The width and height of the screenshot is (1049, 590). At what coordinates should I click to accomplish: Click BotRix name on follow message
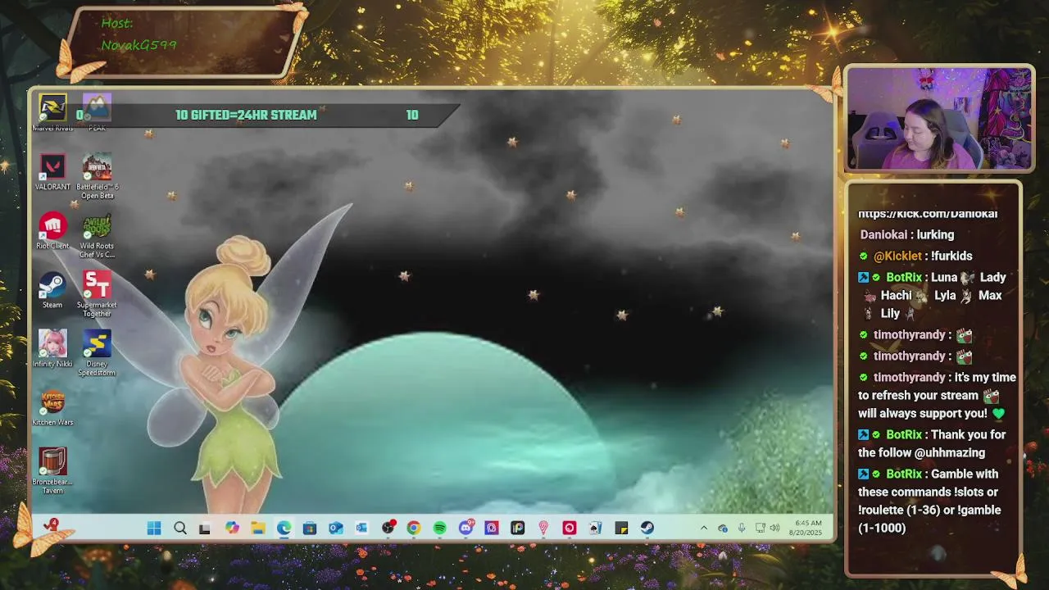(904, 435)
